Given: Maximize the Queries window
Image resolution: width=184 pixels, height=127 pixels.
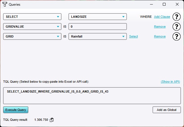Looking at the screenshot, I should pos(164,5).
